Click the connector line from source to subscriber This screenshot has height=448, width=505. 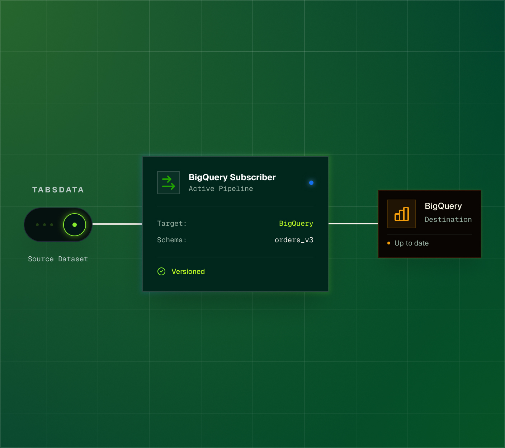[117, 224]
